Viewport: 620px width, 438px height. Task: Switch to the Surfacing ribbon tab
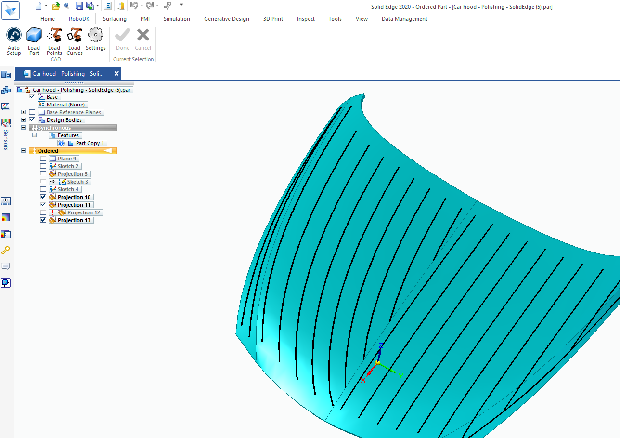pos(115,19)
